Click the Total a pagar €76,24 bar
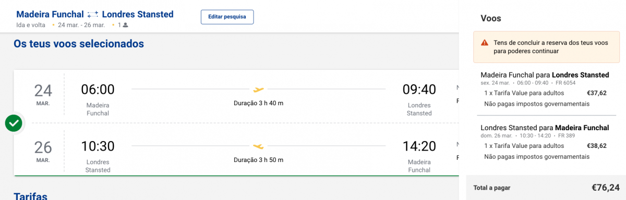This screenshot has height=200, width=626. (x=546, y=187)
